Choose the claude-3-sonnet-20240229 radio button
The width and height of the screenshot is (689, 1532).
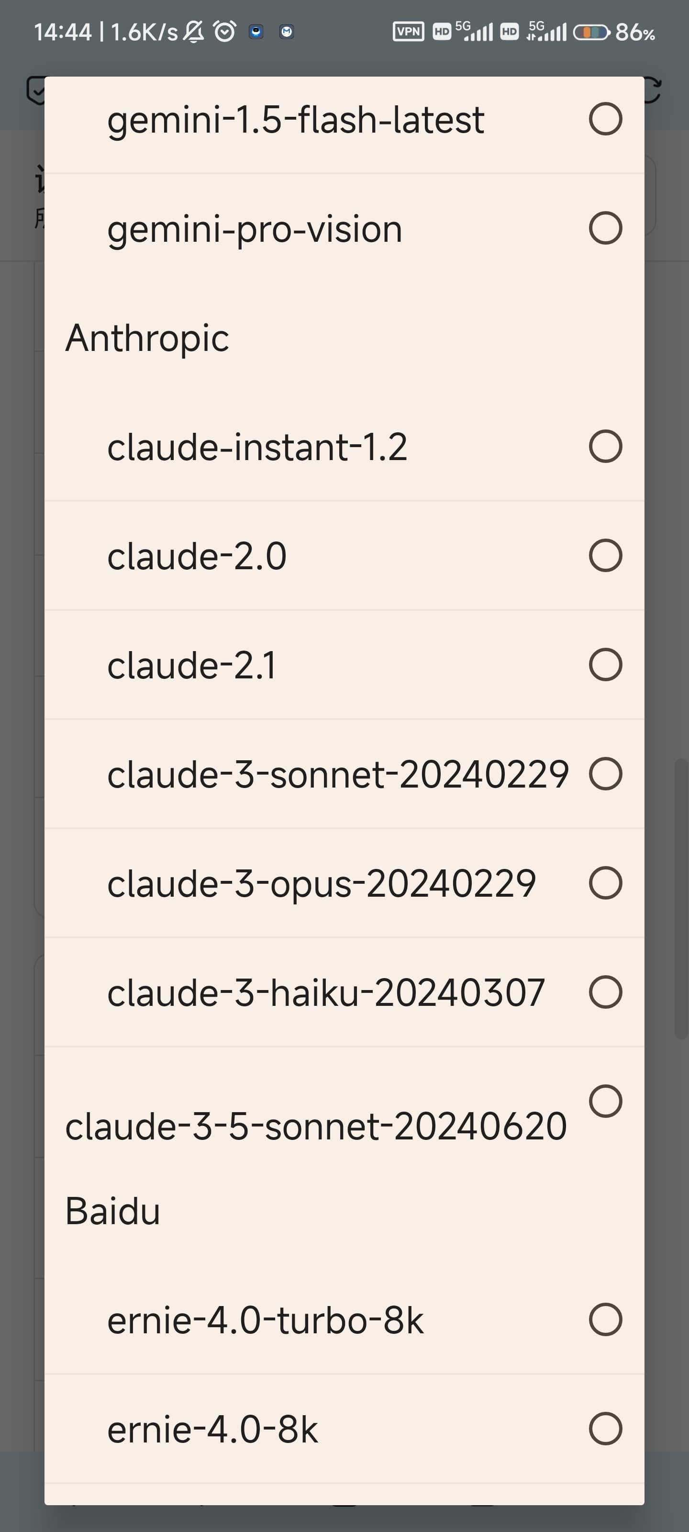click(605, 774)
